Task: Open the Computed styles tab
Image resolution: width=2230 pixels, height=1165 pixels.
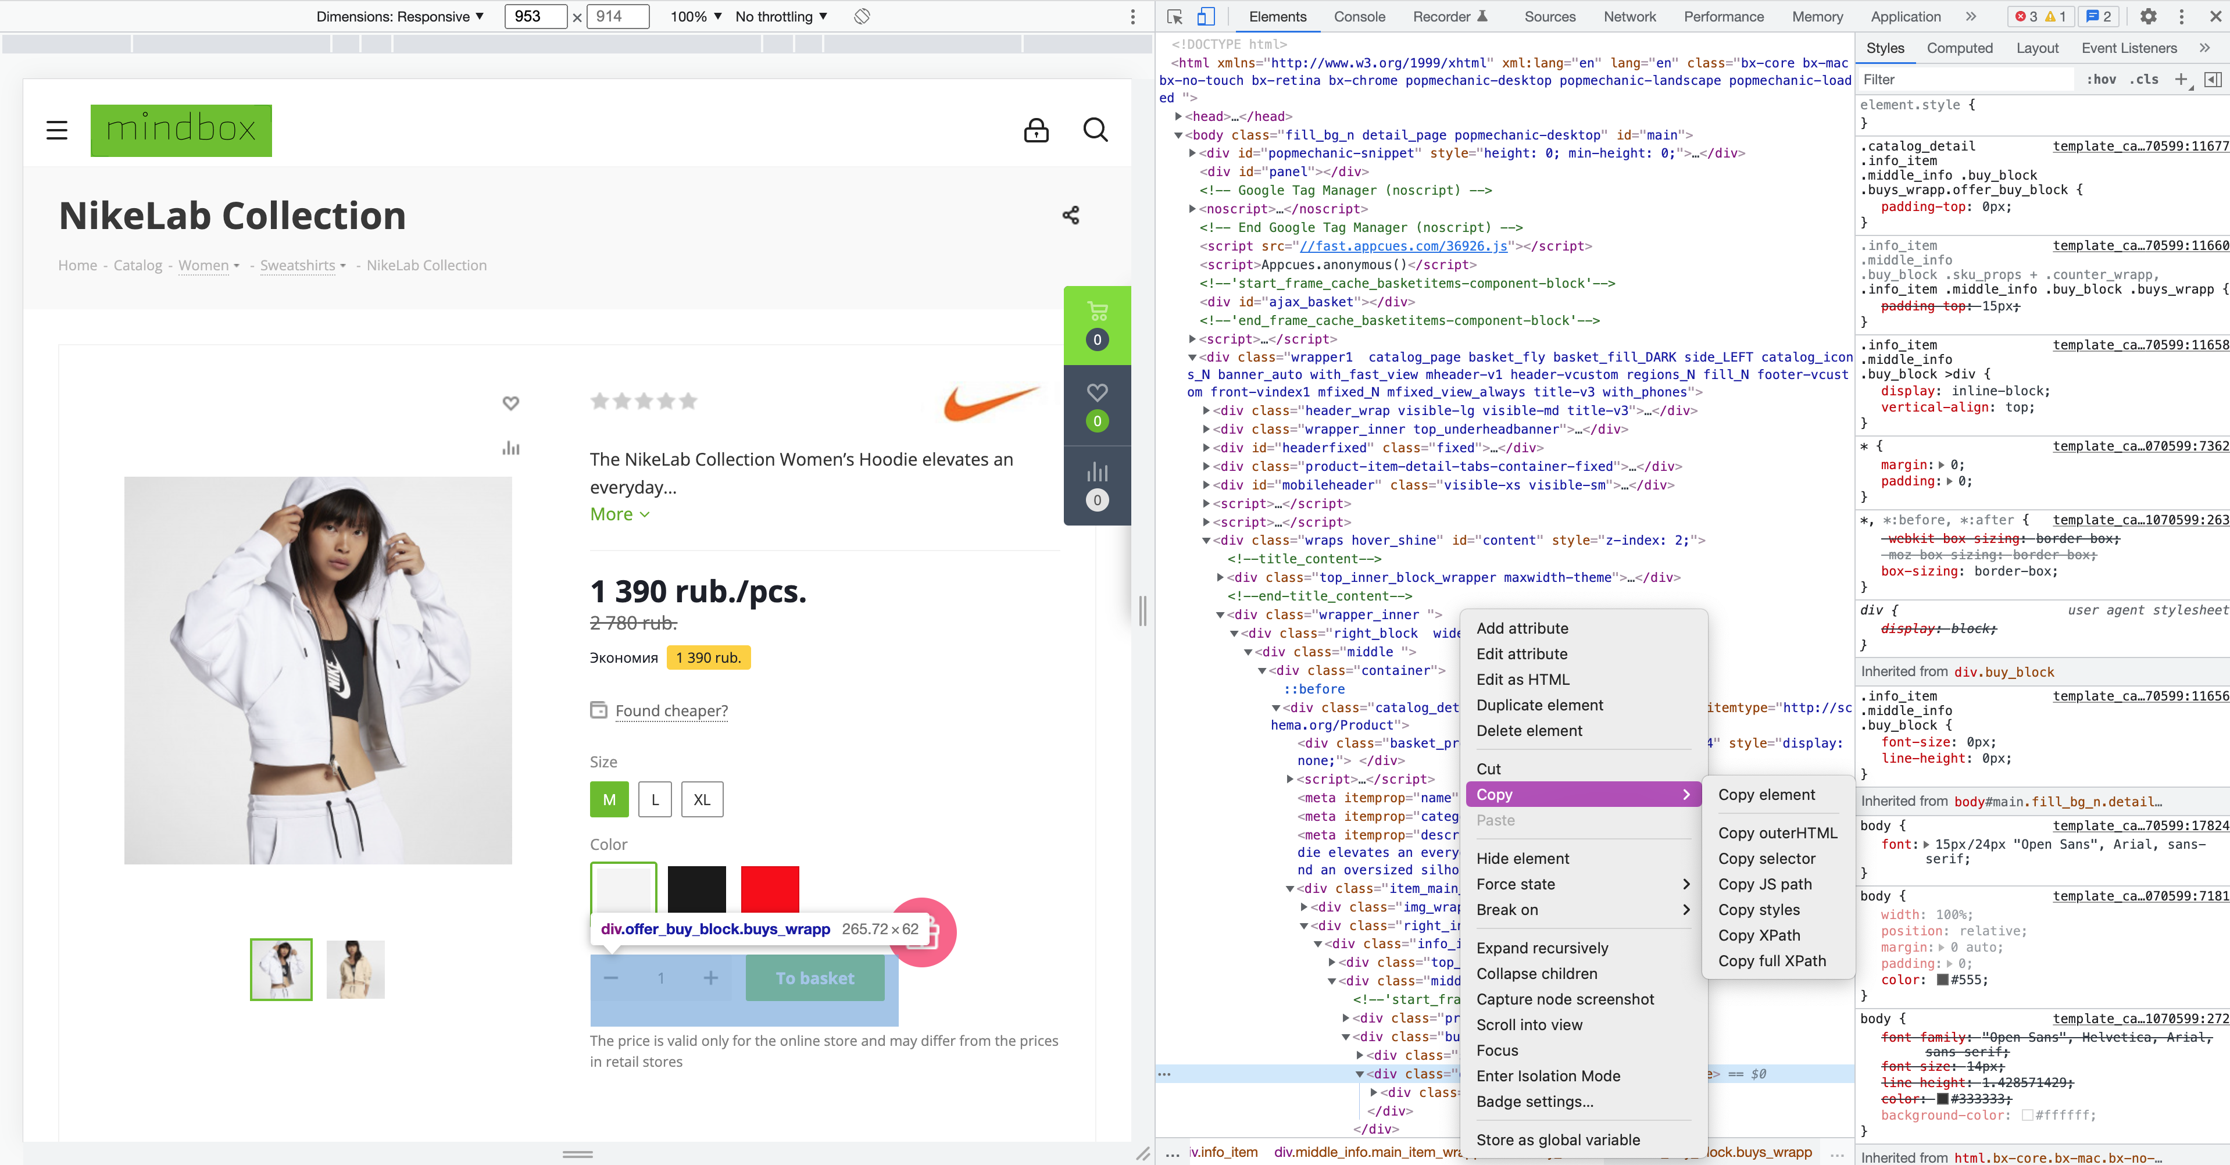Action: (x=1959, y=48)
